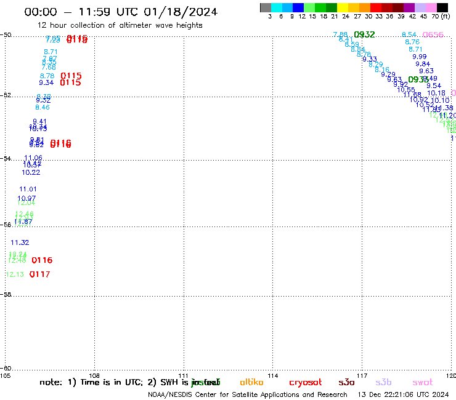This screenshot has height=400, width=456.
Task: Click the lavender swatch in the legend
Action: [420, 7]
